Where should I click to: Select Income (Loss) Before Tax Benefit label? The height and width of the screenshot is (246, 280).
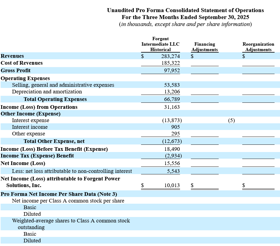click(x=54, y=149)
